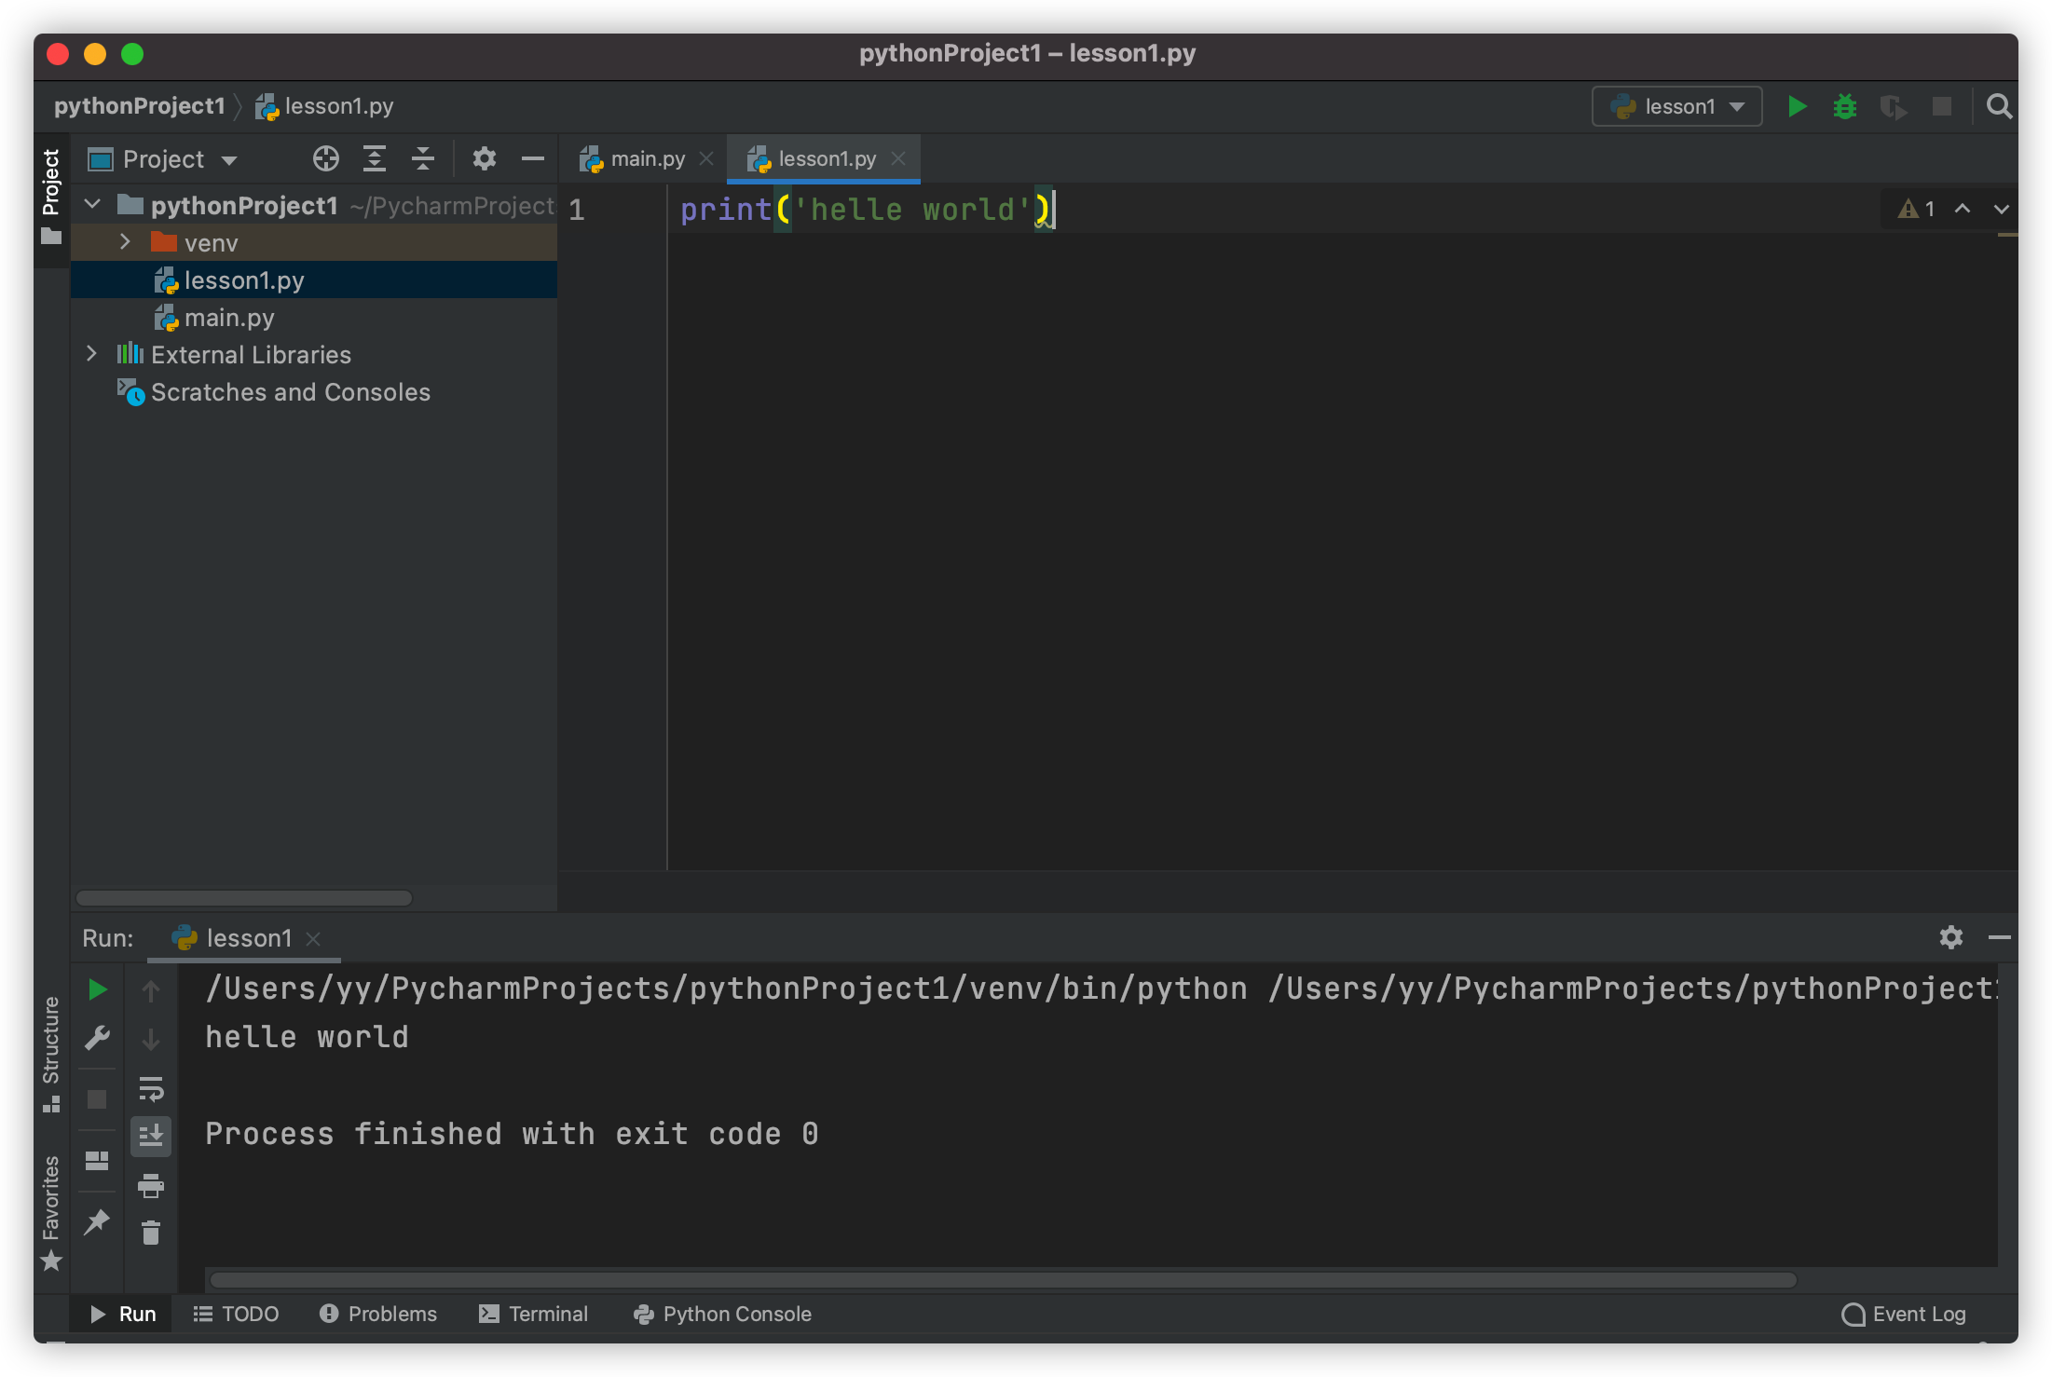Open lesson1 run configuration dropdown
2052x1377 pixels.
[x=1676, y=106]
